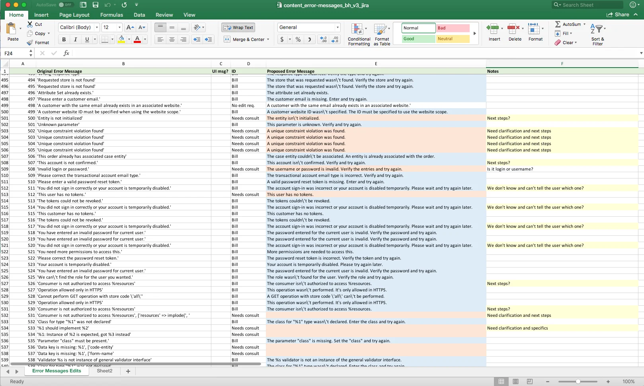The height and width of the screenshot is (386, 644).
Task: Decrease decimal places
Action: pyautogui.click(x=335, y=39)
